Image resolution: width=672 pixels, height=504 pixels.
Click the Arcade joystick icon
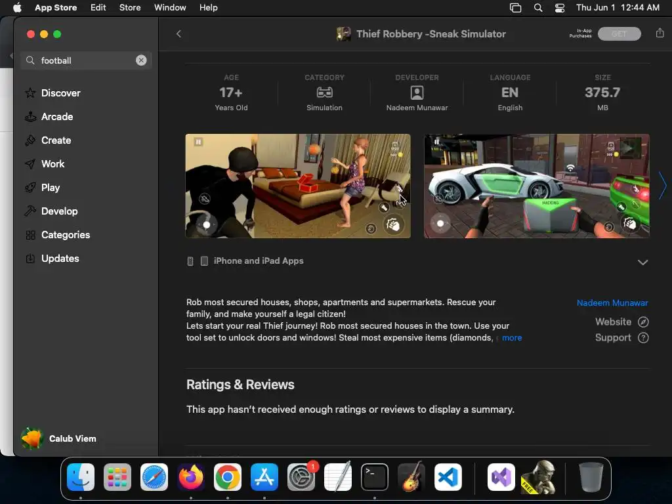tap(30, 117)
